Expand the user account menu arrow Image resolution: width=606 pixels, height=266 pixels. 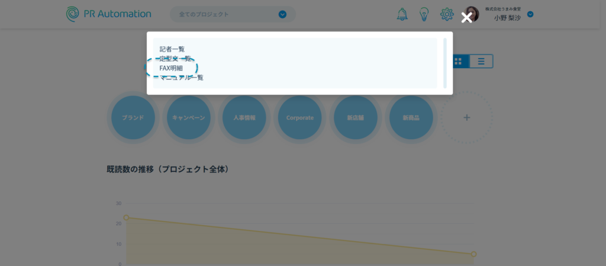point(530,14)
